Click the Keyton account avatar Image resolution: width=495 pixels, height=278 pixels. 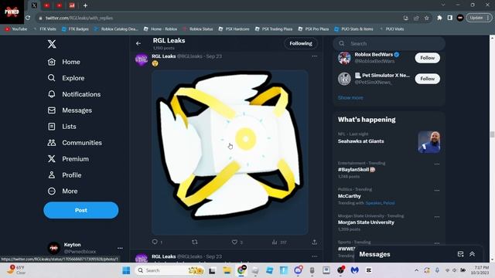click(53, 248)
